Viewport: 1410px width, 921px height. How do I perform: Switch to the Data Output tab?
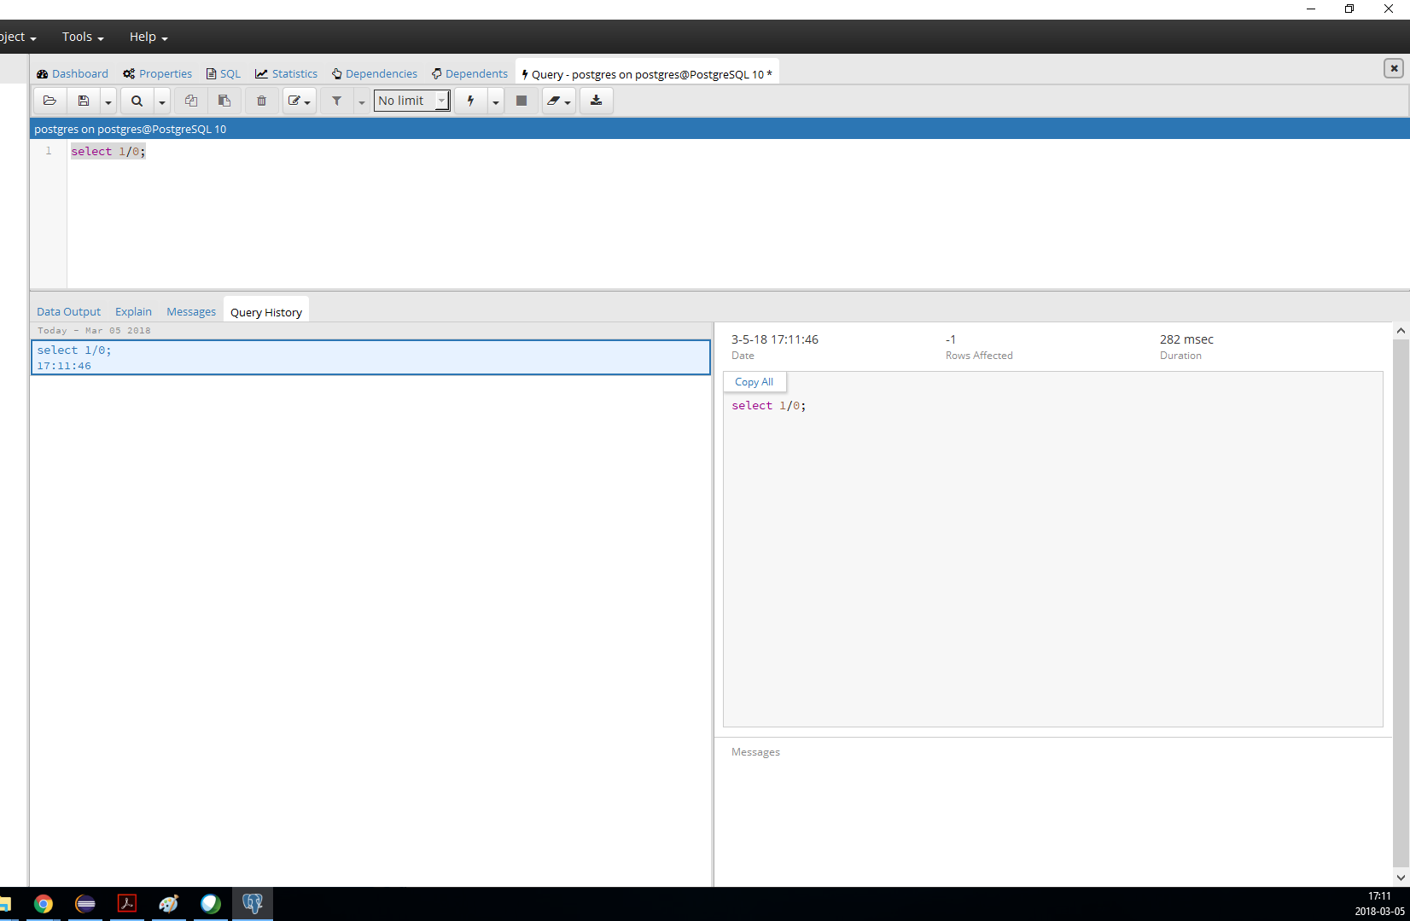point(68,312)
